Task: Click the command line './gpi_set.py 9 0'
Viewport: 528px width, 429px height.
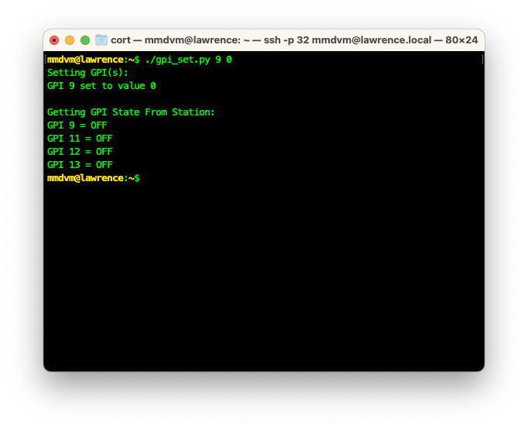Action: pos(188,60)
